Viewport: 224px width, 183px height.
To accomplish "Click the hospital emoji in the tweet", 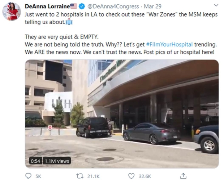I will click(x=70, y=22).
